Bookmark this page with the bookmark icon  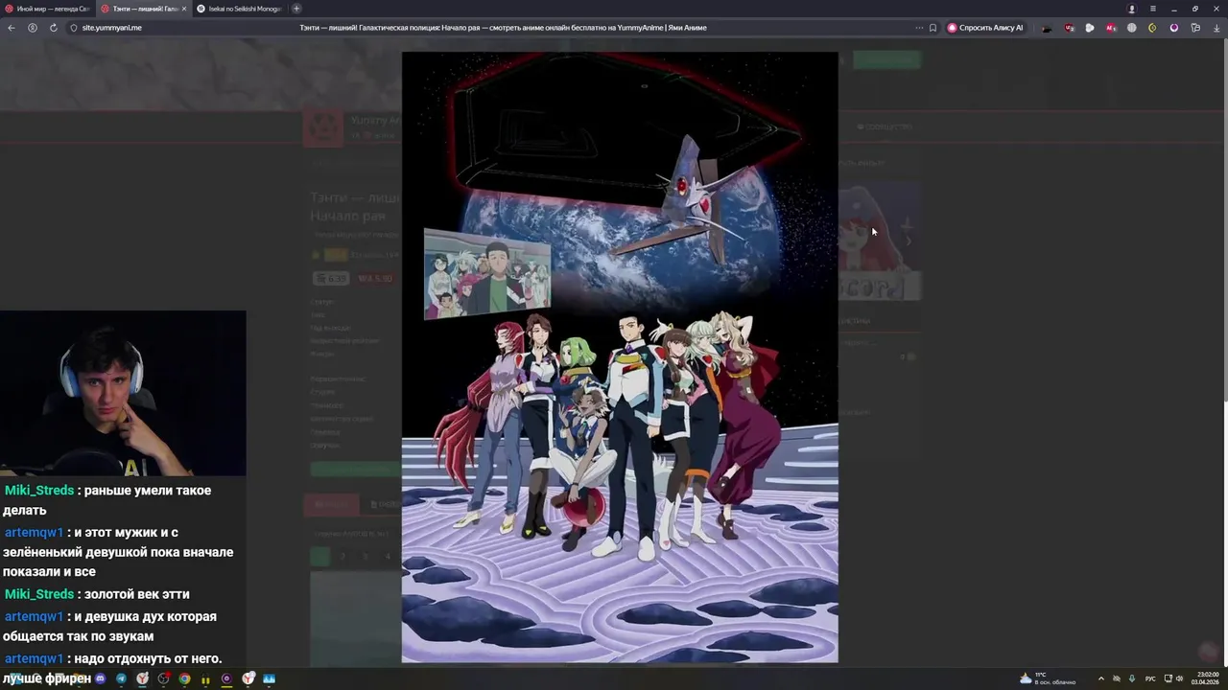coord(933,28)
